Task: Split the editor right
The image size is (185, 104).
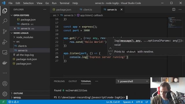Action: pyautogui.click(x=174, y=10)
